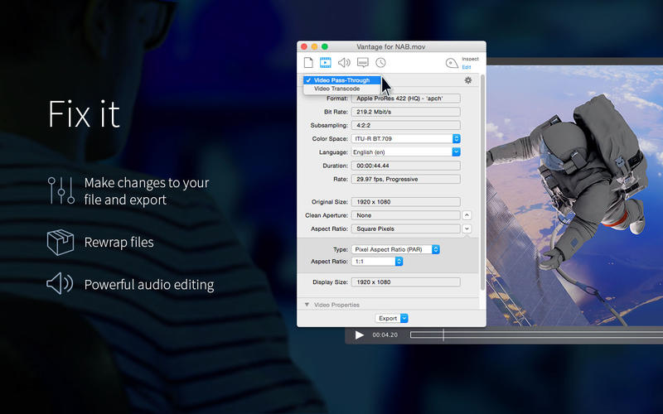Expand the Clean Aperture chevron
Image resolution: width=663 pixels, height=414 pixels.
tap(467, 215)
